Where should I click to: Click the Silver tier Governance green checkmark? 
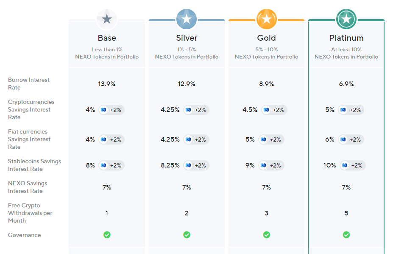click(x=187, y=234)
